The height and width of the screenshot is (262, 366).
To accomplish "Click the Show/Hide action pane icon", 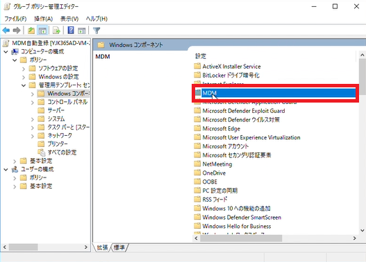I will (x=82, y=30).
